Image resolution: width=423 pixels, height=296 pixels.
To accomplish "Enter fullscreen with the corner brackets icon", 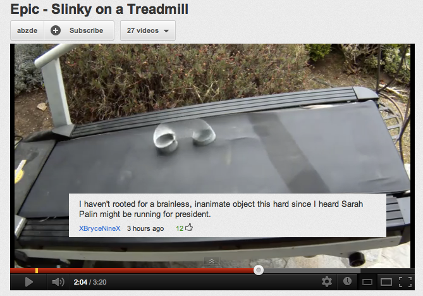I will click(x=405, y=282).
